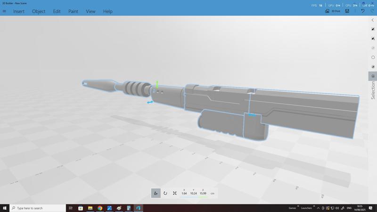
Task: Open the Paint menu
Action: click(x=73, y=11)
